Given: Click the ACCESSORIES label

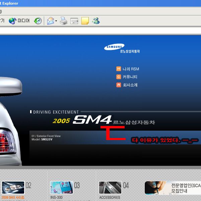Looking at the screenshot, I should 110,198.
